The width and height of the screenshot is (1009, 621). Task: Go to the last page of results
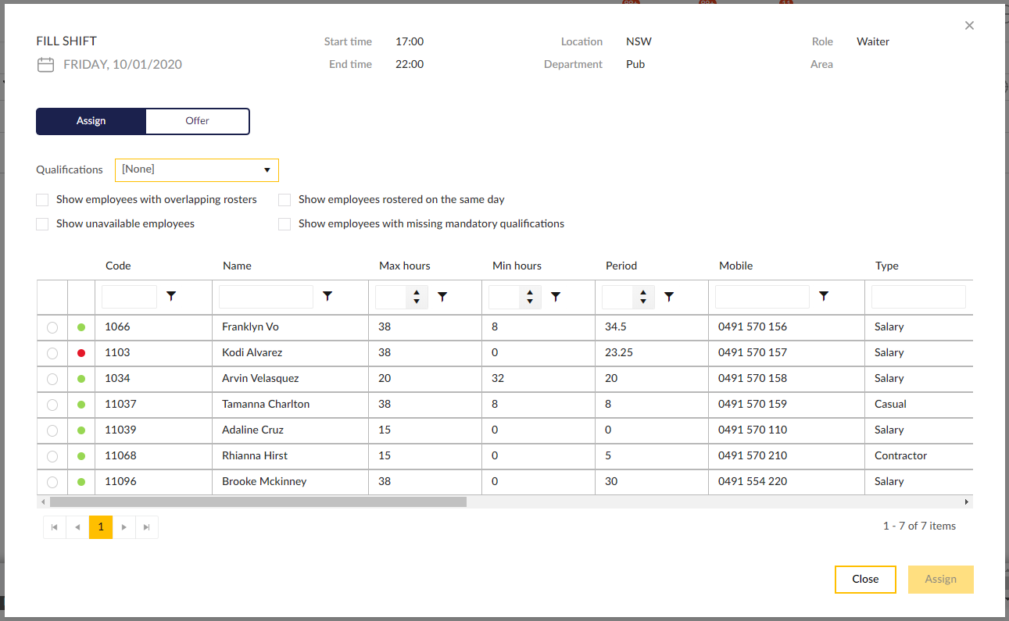point(147,527)
